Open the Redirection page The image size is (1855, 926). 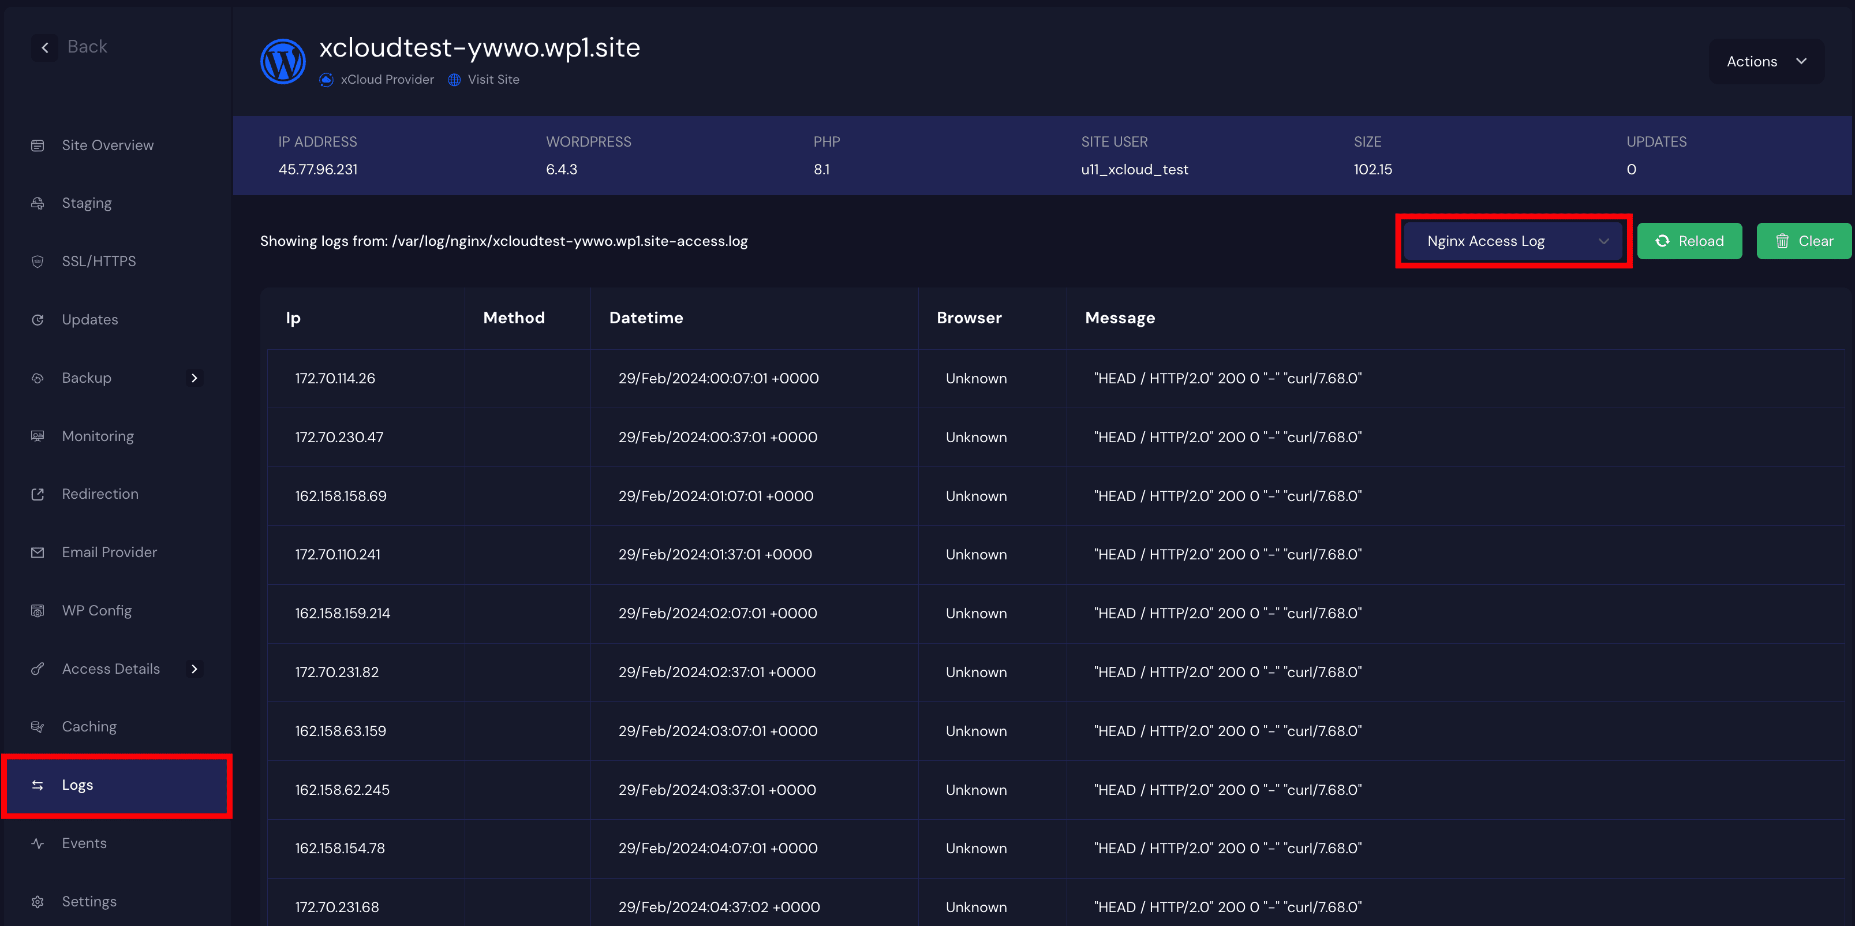tap(99, 494)
